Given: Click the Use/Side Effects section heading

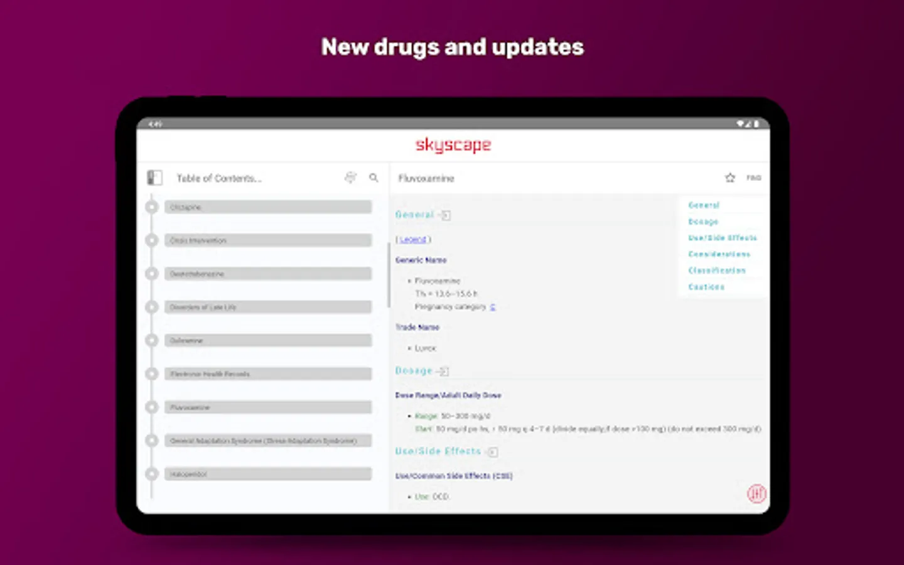Looking at the screenshot, I should [x=438, y=451].
